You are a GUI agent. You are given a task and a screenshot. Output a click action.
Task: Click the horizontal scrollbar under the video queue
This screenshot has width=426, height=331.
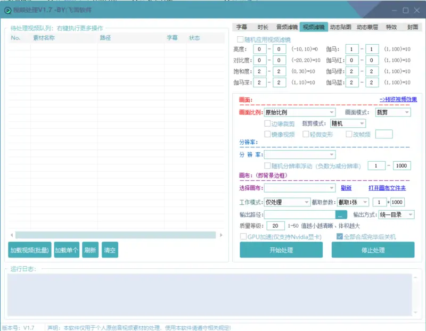116,235
